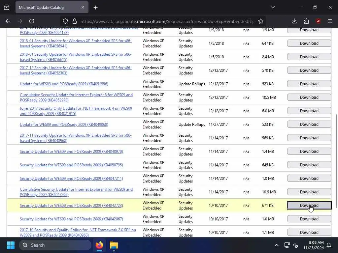Open KB4052303 2017-12 security update link
The image size is (338, 253).
tap(76, 70)
